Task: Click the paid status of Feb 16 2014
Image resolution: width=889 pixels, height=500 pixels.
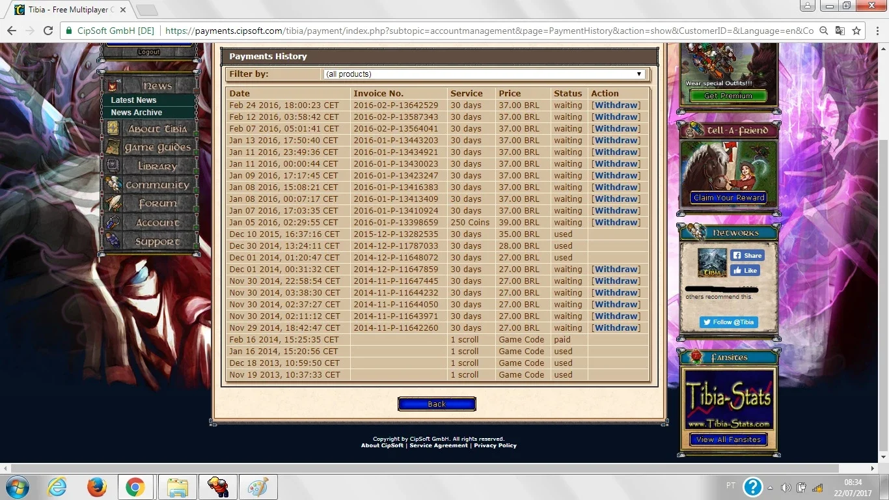Action: [562, 339]
